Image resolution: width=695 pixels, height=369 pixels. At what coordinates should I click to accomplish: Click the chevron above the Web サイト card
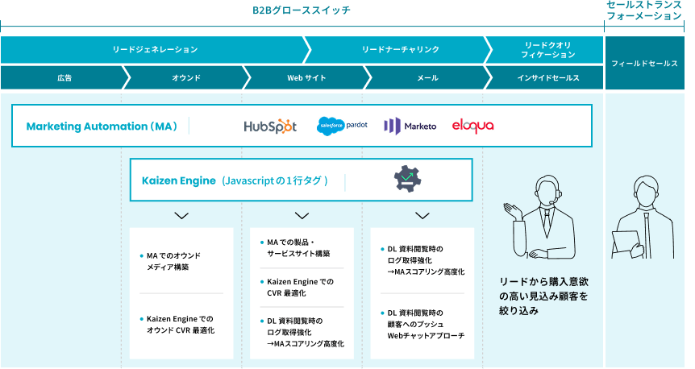point(302,216)
